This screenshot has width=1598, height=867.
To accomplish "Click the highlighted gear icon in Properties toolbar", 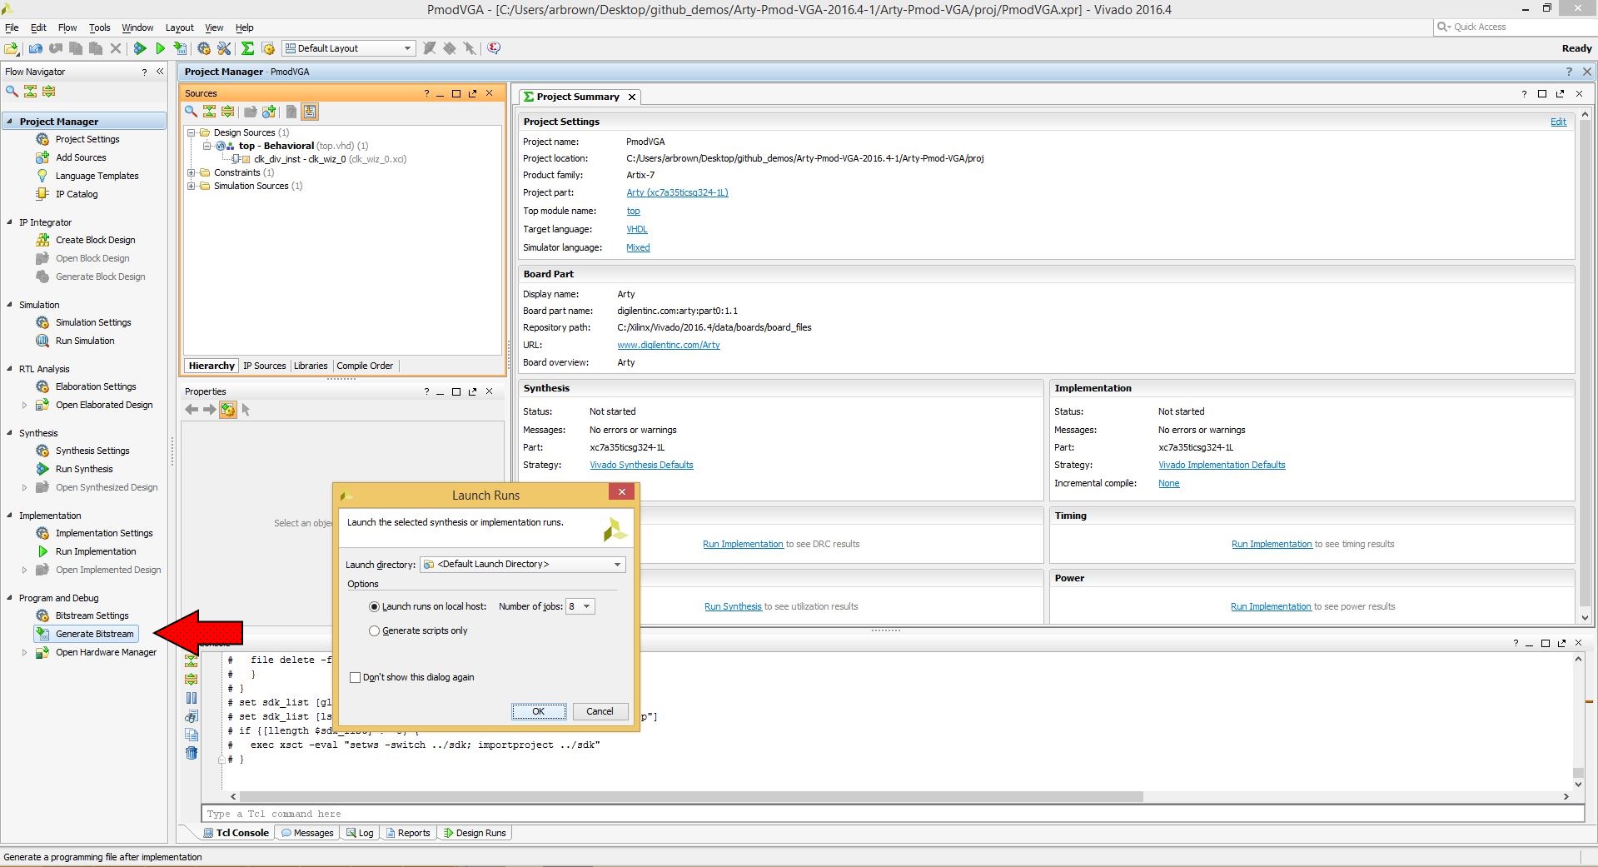I will coord(227,410).
